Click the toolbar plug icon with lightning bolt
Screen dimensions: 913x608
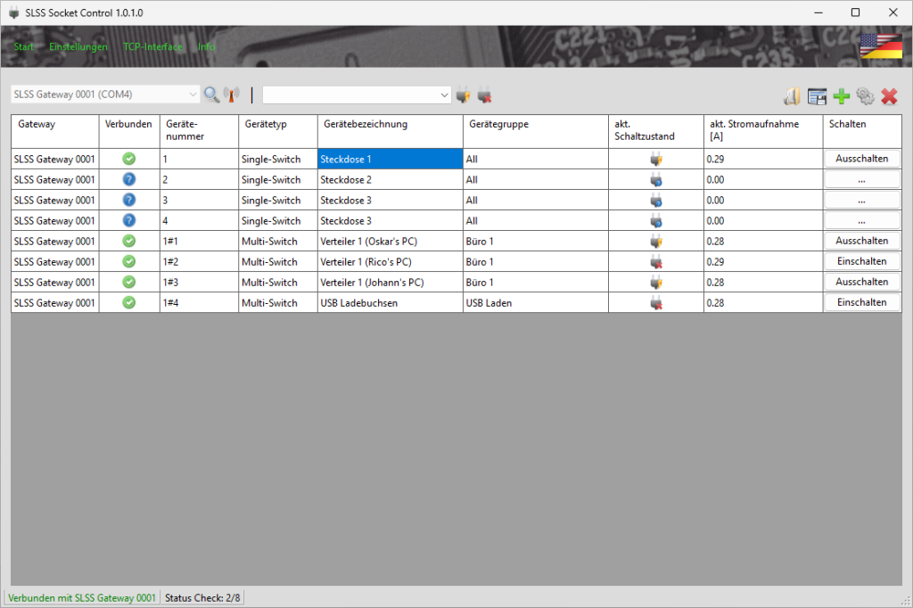(463, 94)
